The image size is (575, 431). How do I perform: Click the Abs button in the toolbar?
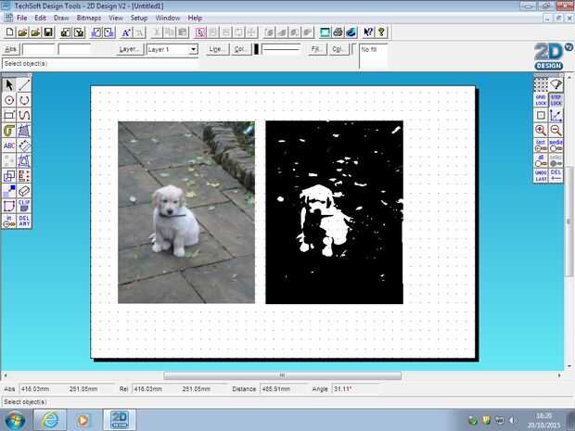(x=10, y=49)
